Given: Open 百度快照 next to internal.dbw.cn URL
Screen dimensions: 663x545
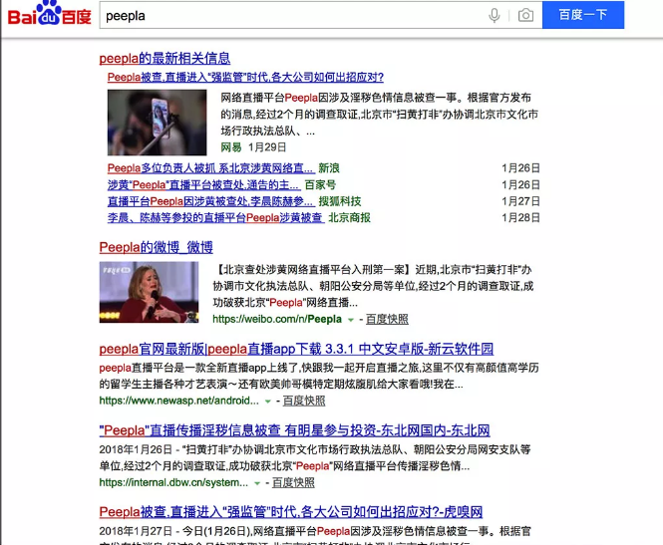Looking at the screenshot, I should (x=293, y=482).
